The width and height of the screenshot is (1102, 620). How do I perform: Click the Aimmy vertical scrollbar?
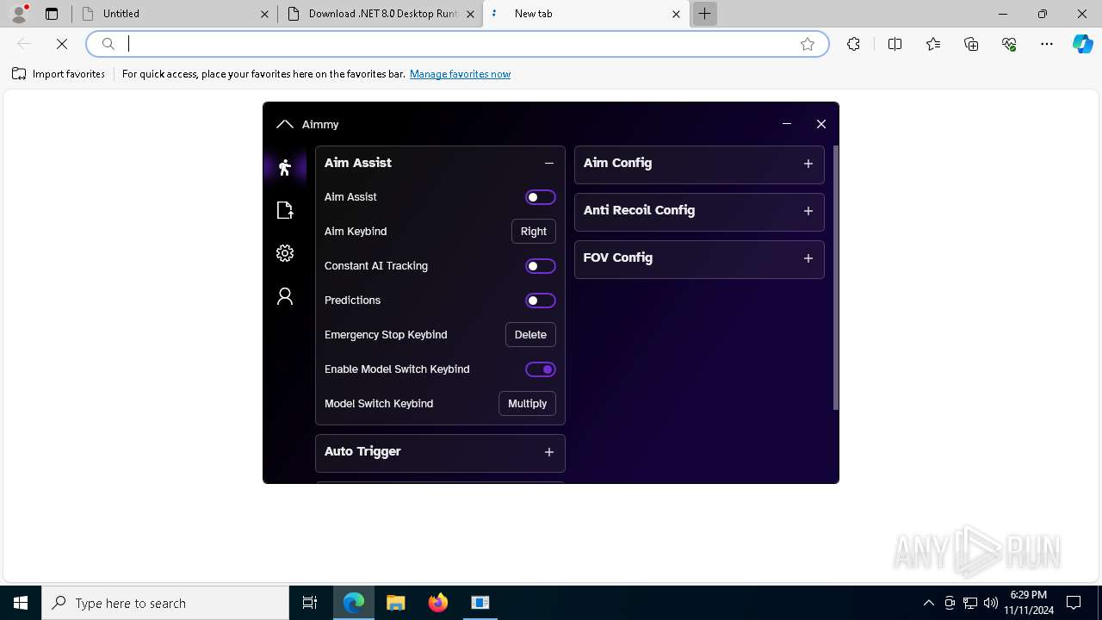835,277
